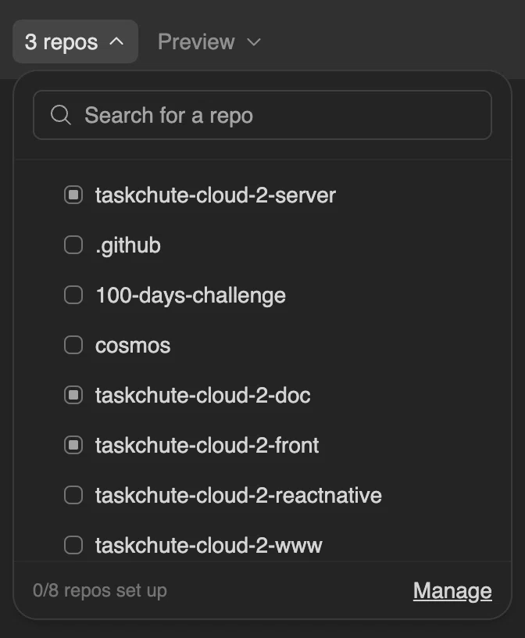Select the taskchute-cloud-2-www checkbox
The height and width of the screenshot is (638, 525).
(73, 545)
